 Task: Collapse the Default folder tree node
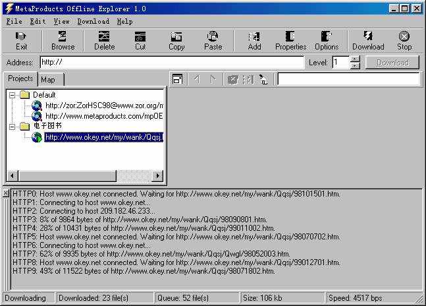click(12, 95)
